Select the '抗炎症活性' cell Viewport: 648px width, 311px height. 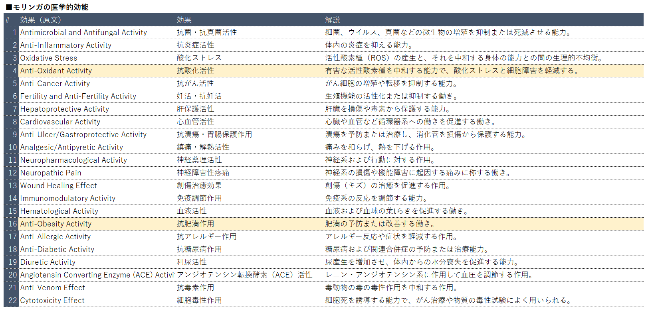coord(250,45)
